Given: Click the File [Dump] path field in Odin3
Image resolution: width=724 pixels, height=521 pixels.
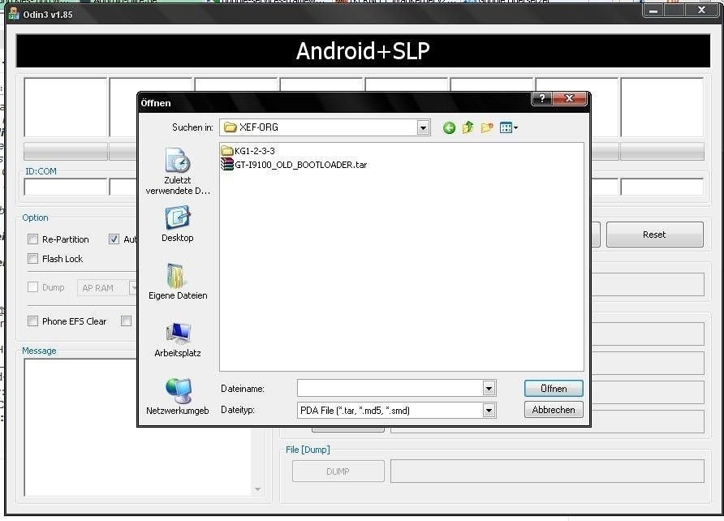Looking at the screenshot, I should [547, 471].
